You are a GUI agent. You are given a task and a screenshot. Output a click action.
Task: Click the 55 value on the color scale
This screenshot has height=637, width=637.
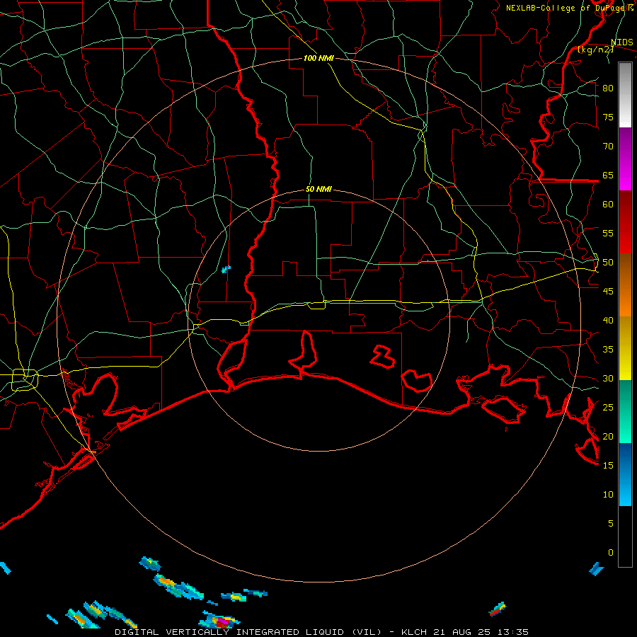coord(608,233)
